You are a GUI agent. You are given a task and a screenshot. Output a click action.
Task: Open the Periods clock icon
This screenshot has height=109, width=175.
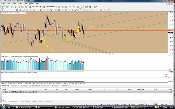click(90, 7)
